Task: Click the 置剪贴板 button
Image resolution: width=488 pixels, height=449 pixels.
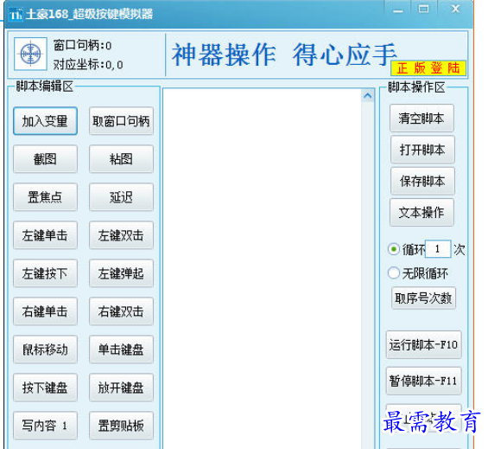Action: click(121, 426)
